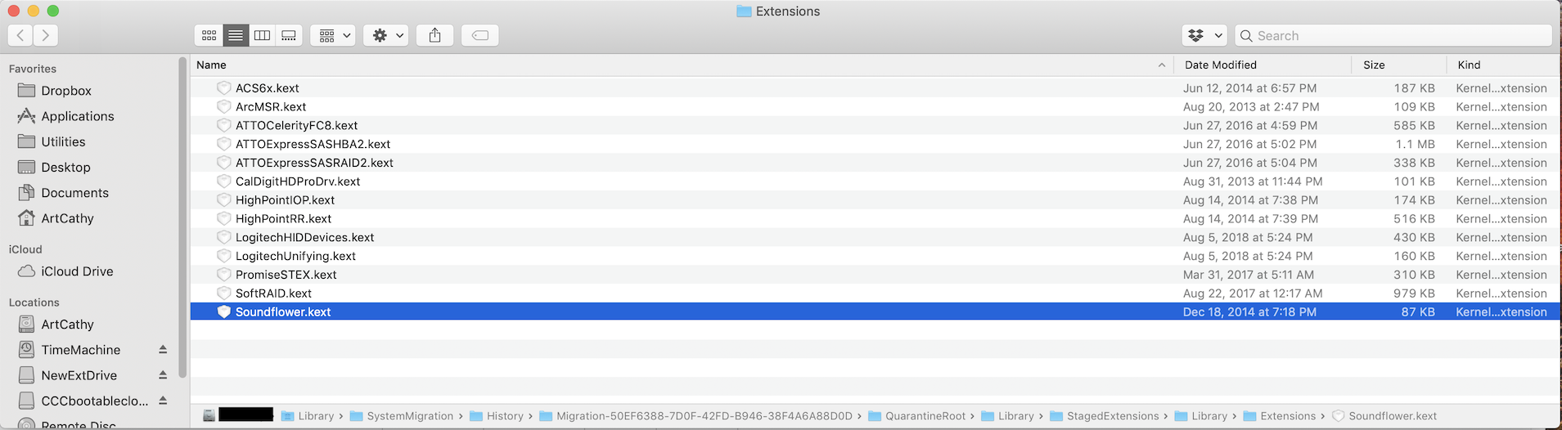Viewport: 1562px width, 430px height.
Task: Open the group-by arrangement dropdown
Action: coord(333,35)
